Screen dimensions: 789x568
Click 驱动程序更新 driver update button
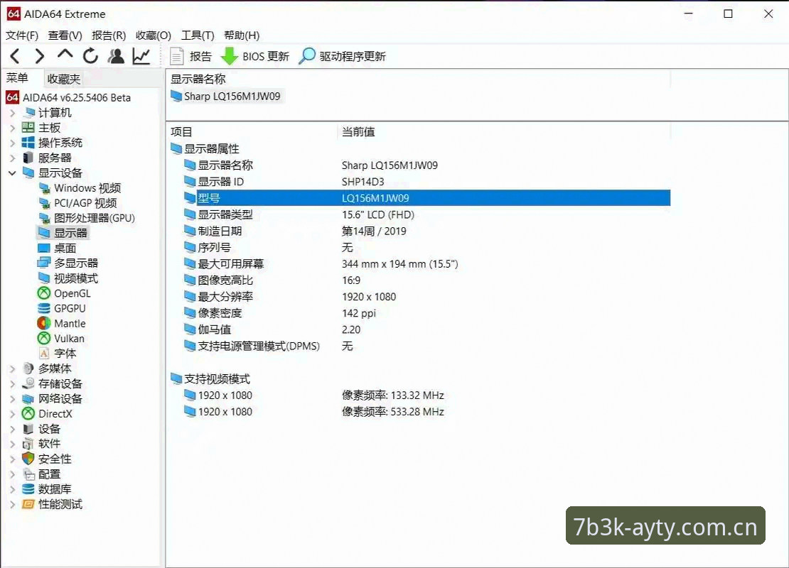coord(342,56)
